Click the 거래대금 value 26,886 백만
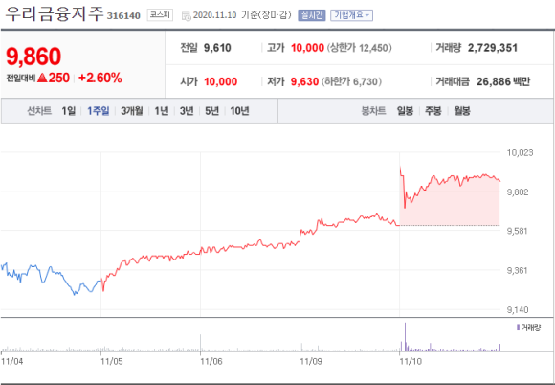This screenshot has height=385, width=555. 503,81
